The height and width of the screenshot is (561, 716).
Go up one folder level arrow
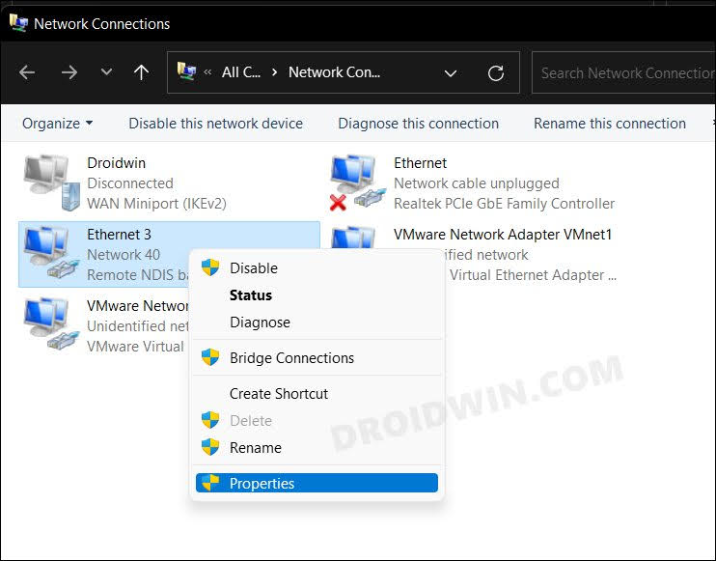141,72
